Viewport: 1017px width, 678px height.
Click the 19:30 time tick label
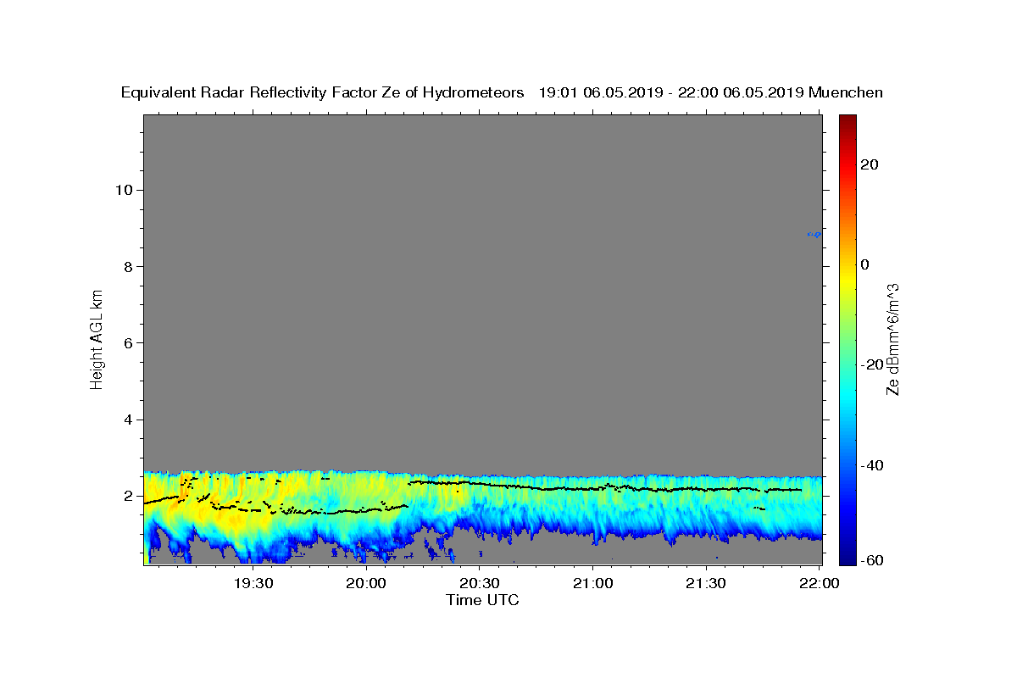click(x=253, y=583)
